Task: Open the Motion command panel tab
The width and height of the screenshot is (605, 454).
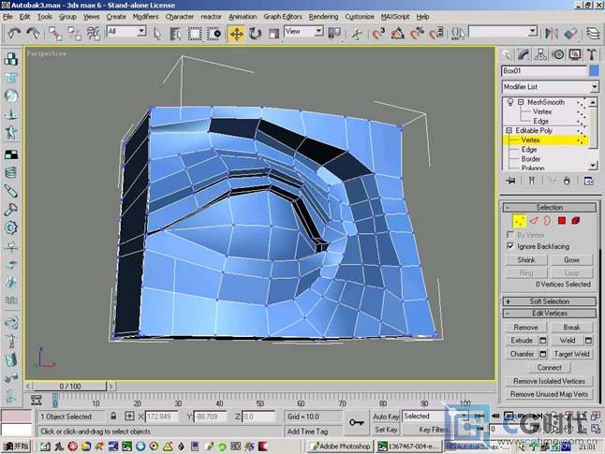Action: point(558,55)
